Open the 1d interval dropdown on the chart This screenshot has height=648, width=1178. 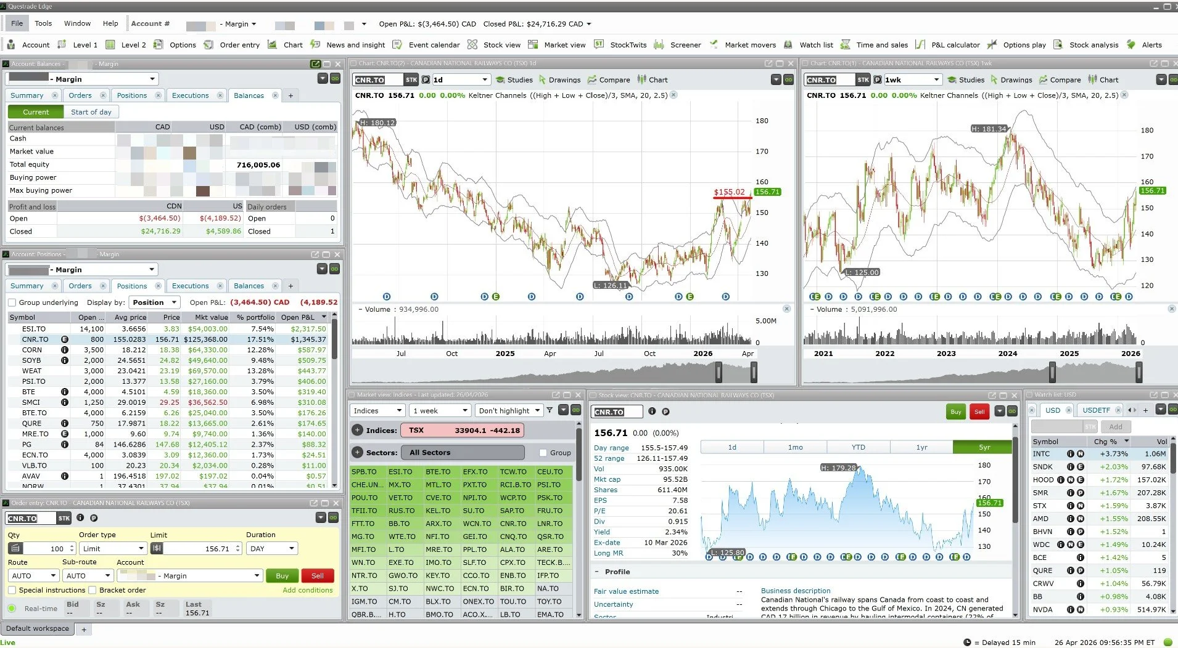click(x=461, y=79)
